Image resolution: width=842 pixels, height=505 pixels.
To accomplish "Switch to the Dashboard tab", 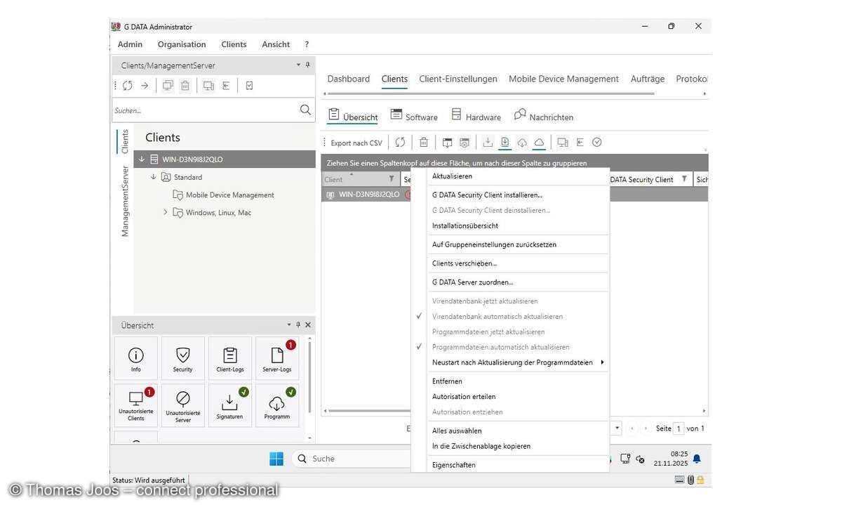I will 348,79.
